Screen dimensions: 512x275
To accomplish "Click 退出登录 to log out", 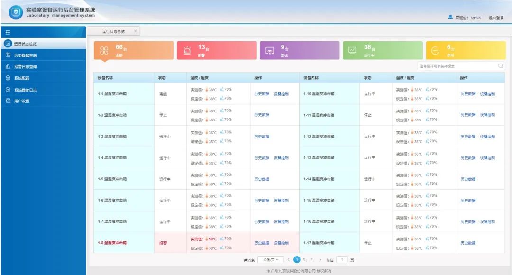I will coord(496,18).
